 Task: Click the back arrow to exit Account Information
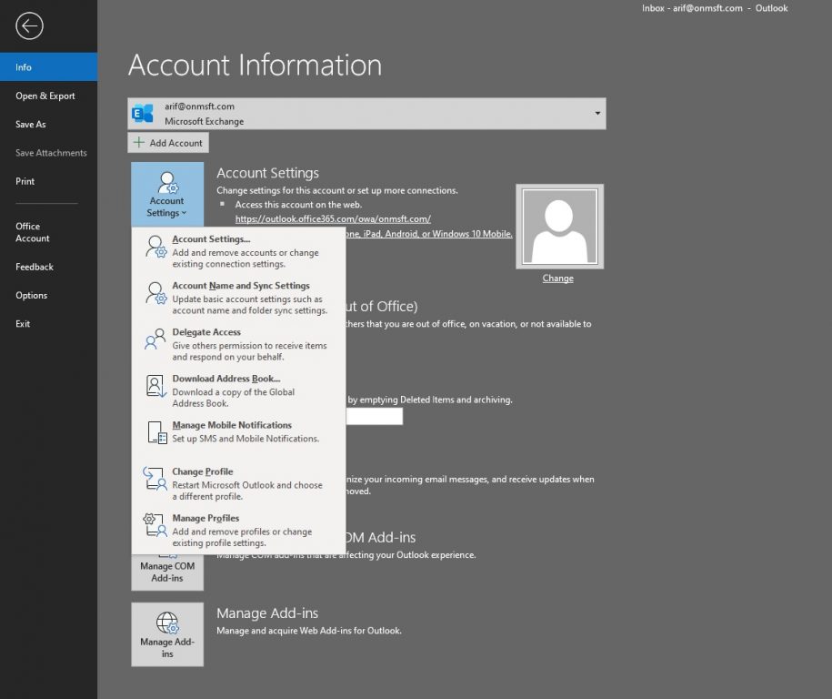click(28, 26)
